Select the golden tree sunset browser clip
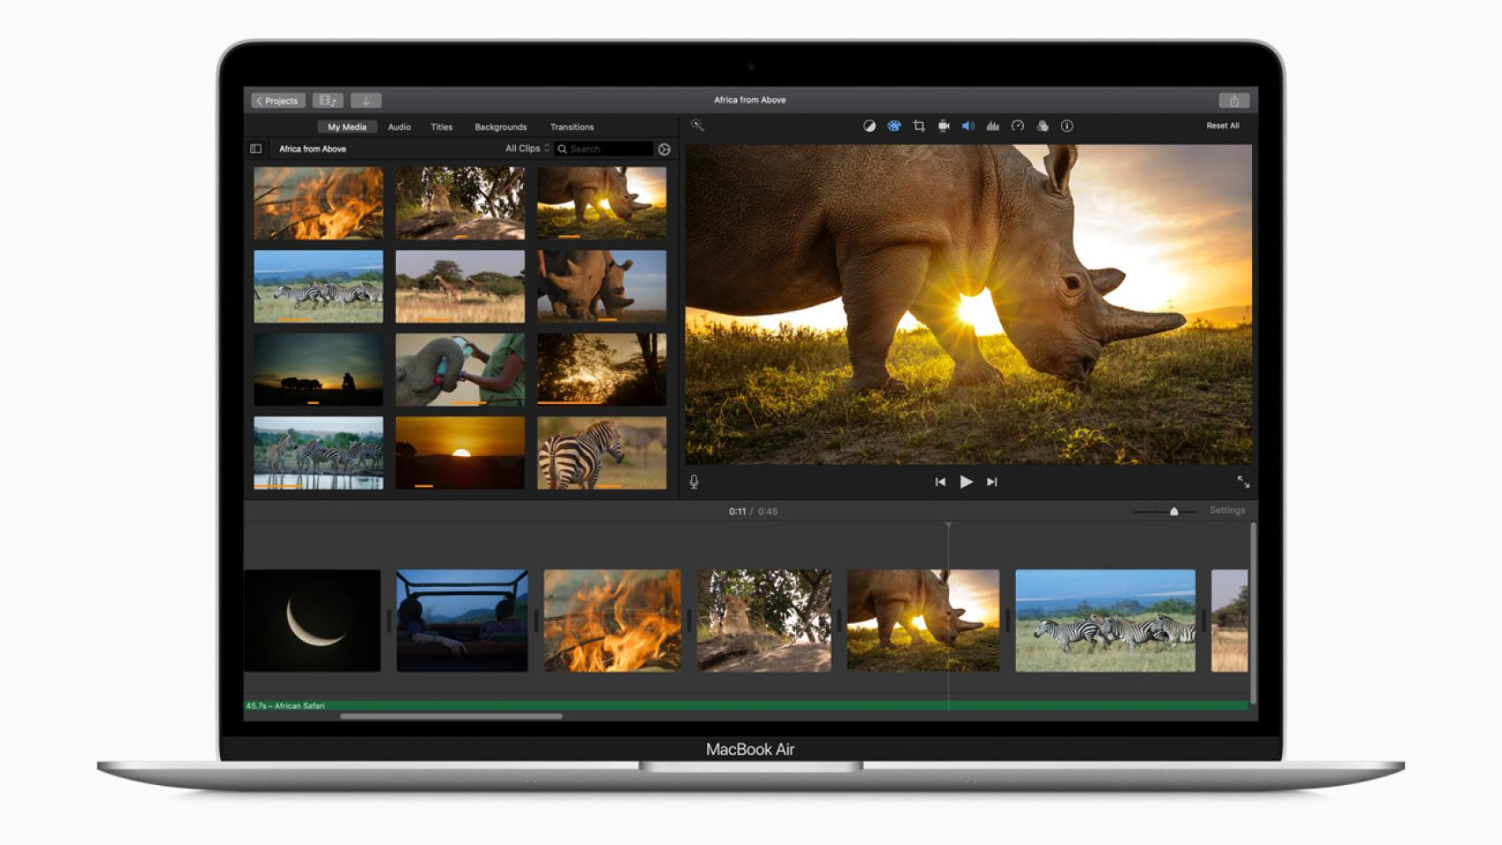This screenshot has height=845, width=1502. pos(601,369)
